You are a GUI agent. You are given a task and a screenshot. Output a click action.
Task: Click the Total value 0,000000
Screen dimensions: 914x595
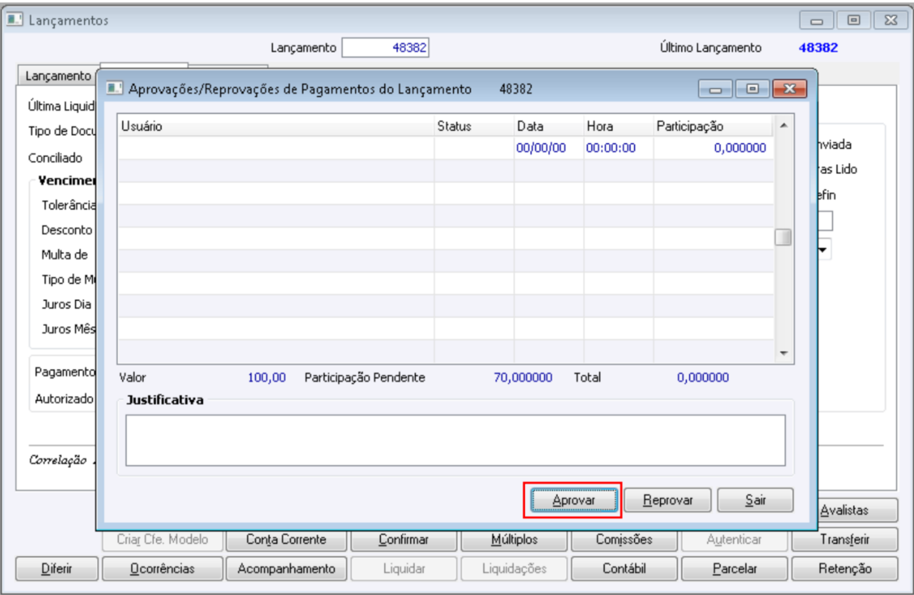point(702,378)
